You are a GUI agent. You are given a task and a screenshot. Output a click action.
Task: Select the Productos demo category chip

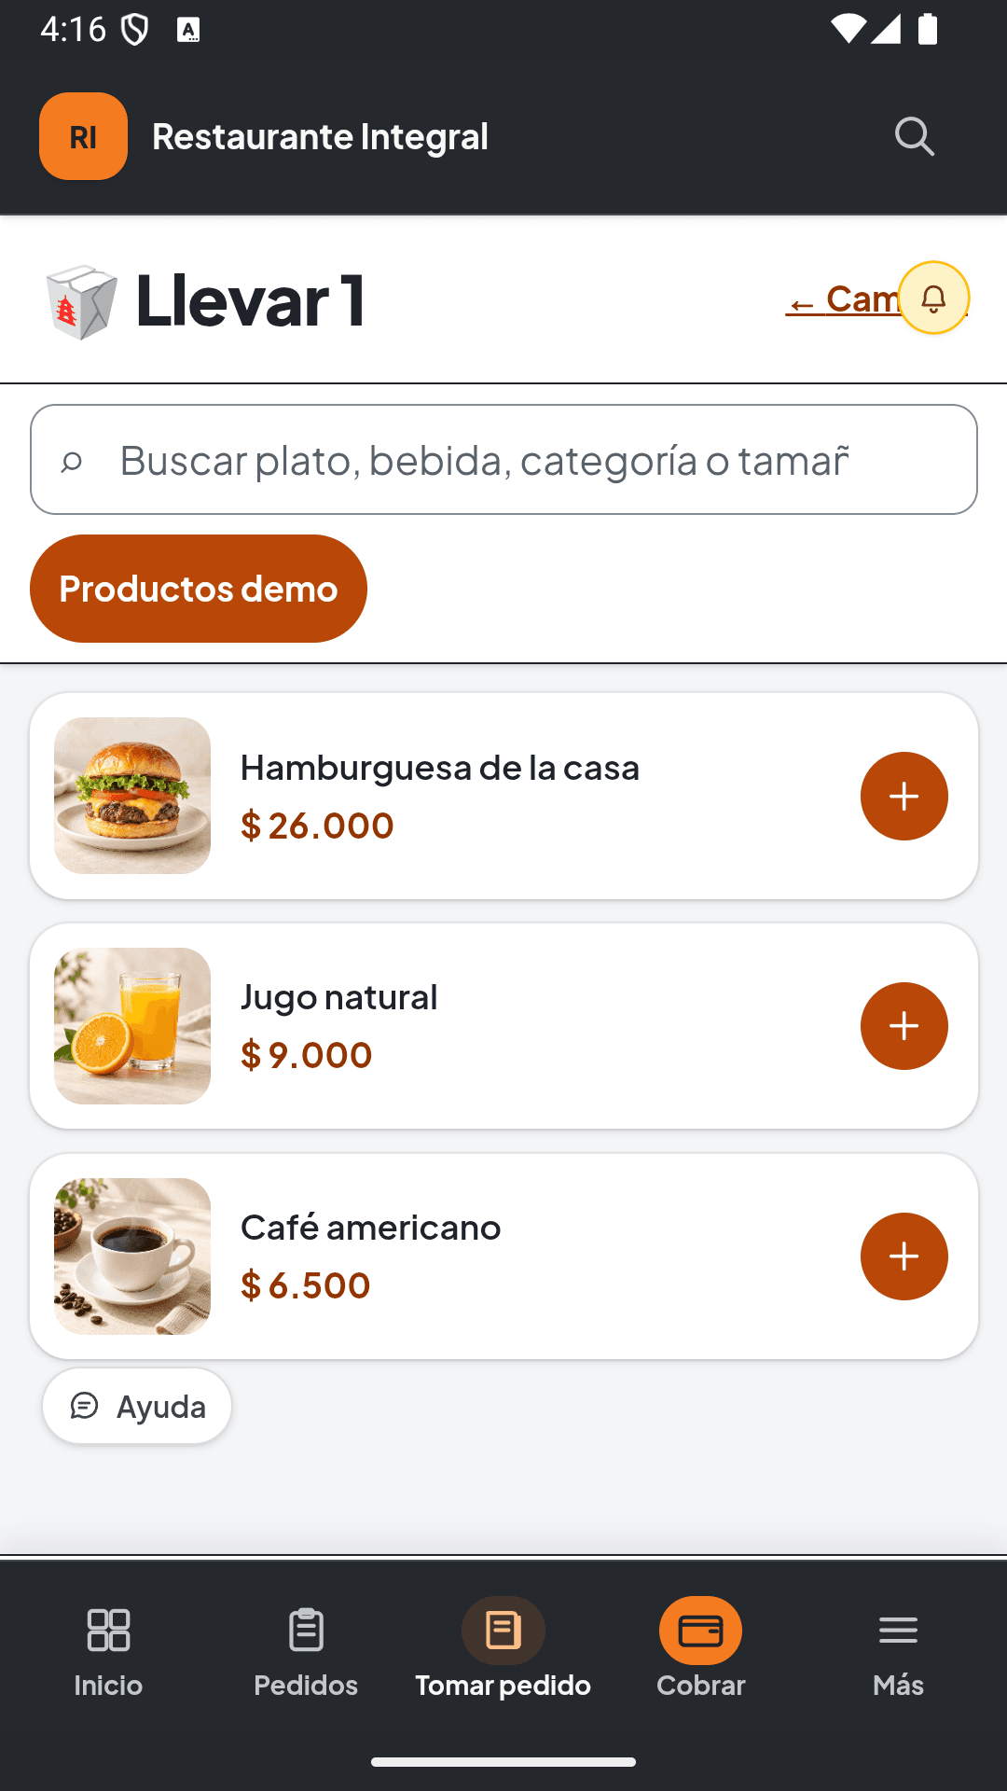click(x=199, y=589)
